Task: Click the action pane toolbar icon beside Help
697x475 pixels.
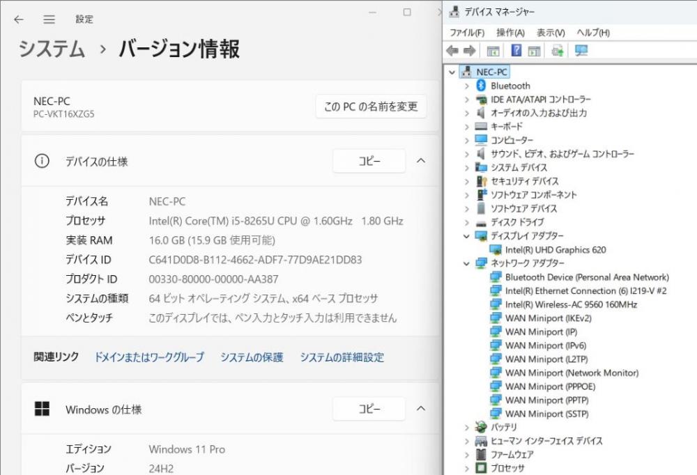Action: click(535, 51)
